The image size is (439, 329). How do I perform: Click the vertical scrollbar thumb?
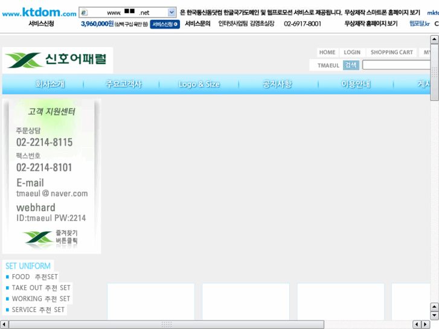point(434,72)
